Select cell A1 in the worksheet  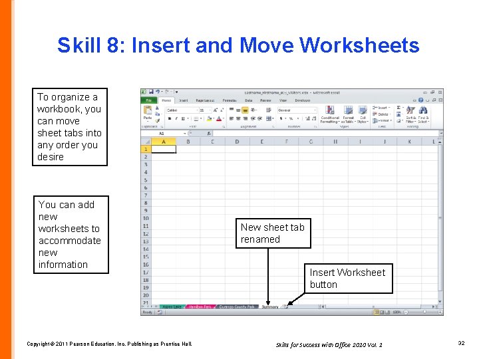pos(164,150)
